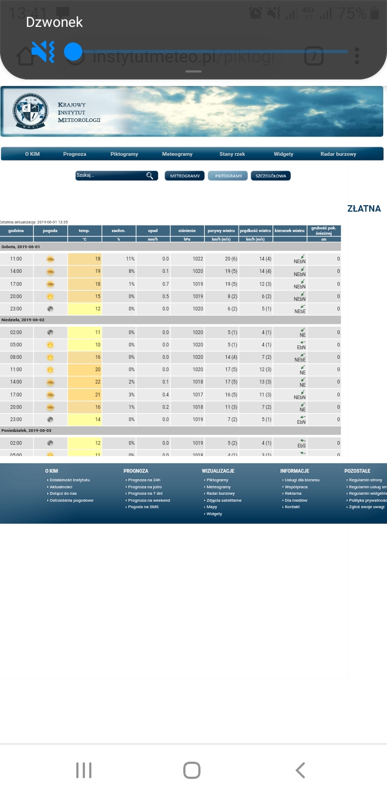Click the moon icon for Sunday 23:00
The width and height of the screenshot is (387, 795).
coord(51,420)
